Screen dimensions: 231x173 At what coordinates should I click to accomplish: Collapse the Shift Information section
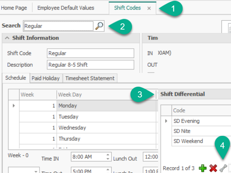pos(7,38)
